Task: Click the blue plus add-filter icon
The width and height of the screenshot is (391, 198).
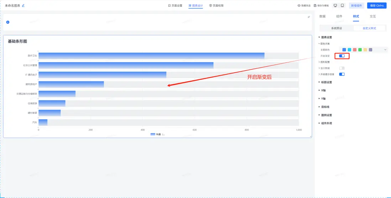Action: (x=8, y=22)
